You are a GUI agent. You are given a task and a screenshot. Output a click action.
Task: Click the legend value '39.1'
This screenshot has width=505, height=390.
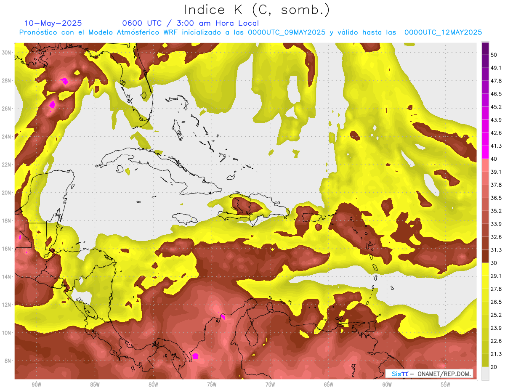pos(496,172)
